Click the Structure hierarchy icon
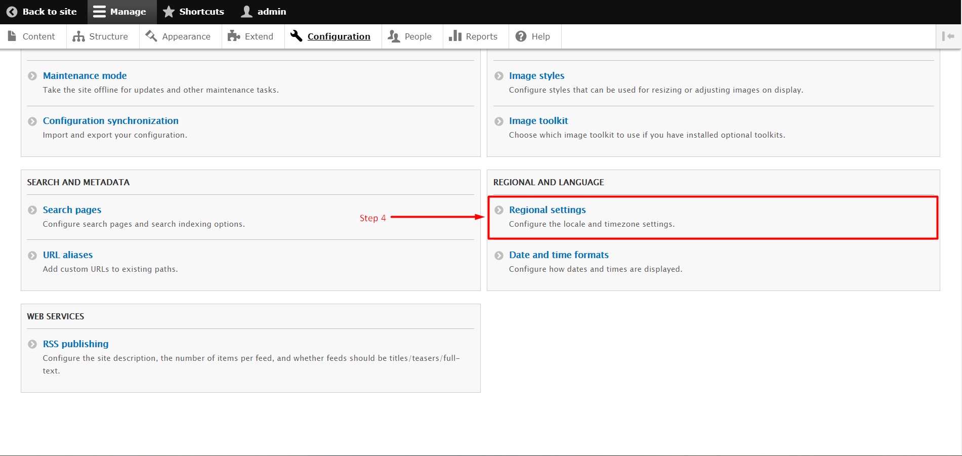 (78, 36)
